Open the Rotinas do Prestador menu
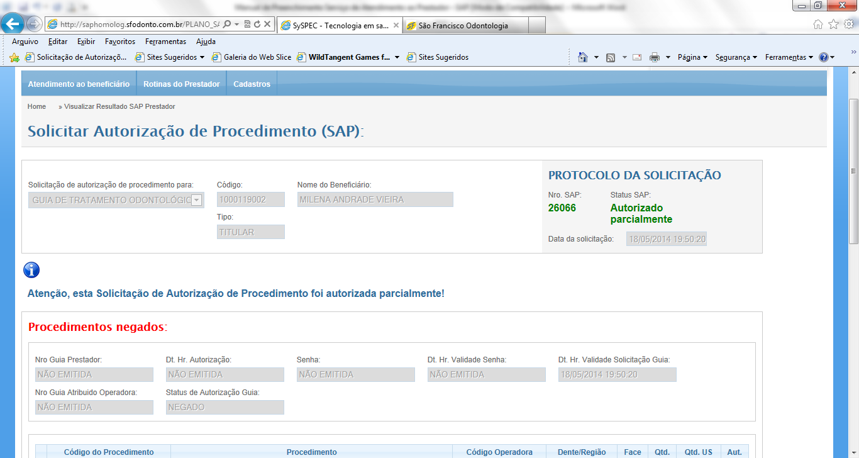This screenshot has height=458, width=859. click(182, 84)
